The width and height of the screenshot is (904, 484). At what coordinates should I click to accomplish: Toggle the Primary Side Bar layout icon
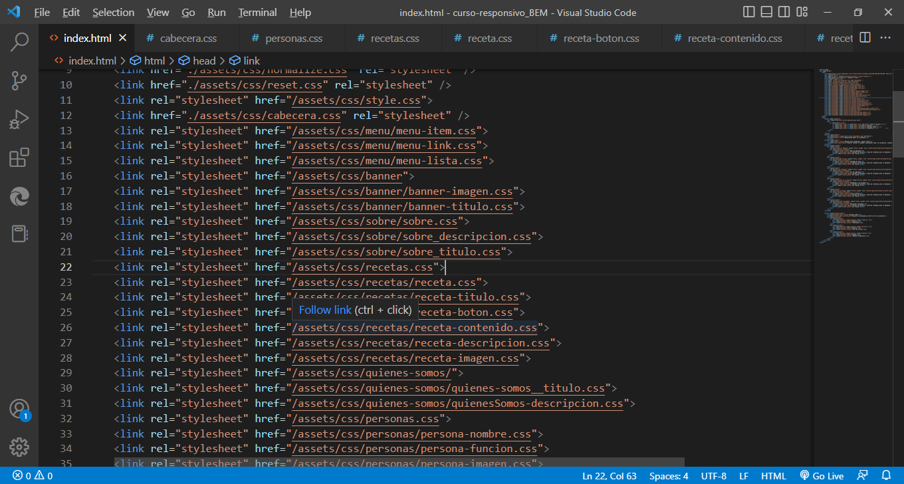749,12
